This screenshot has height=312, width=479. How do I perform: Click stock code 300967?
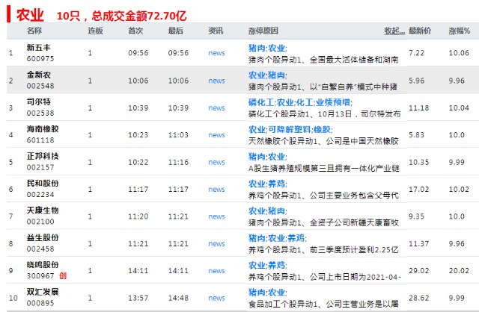(x=40, y=275)
